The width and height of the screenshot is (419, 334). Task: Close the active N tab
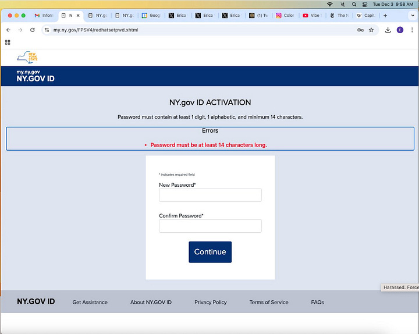[x=78, y=16]
